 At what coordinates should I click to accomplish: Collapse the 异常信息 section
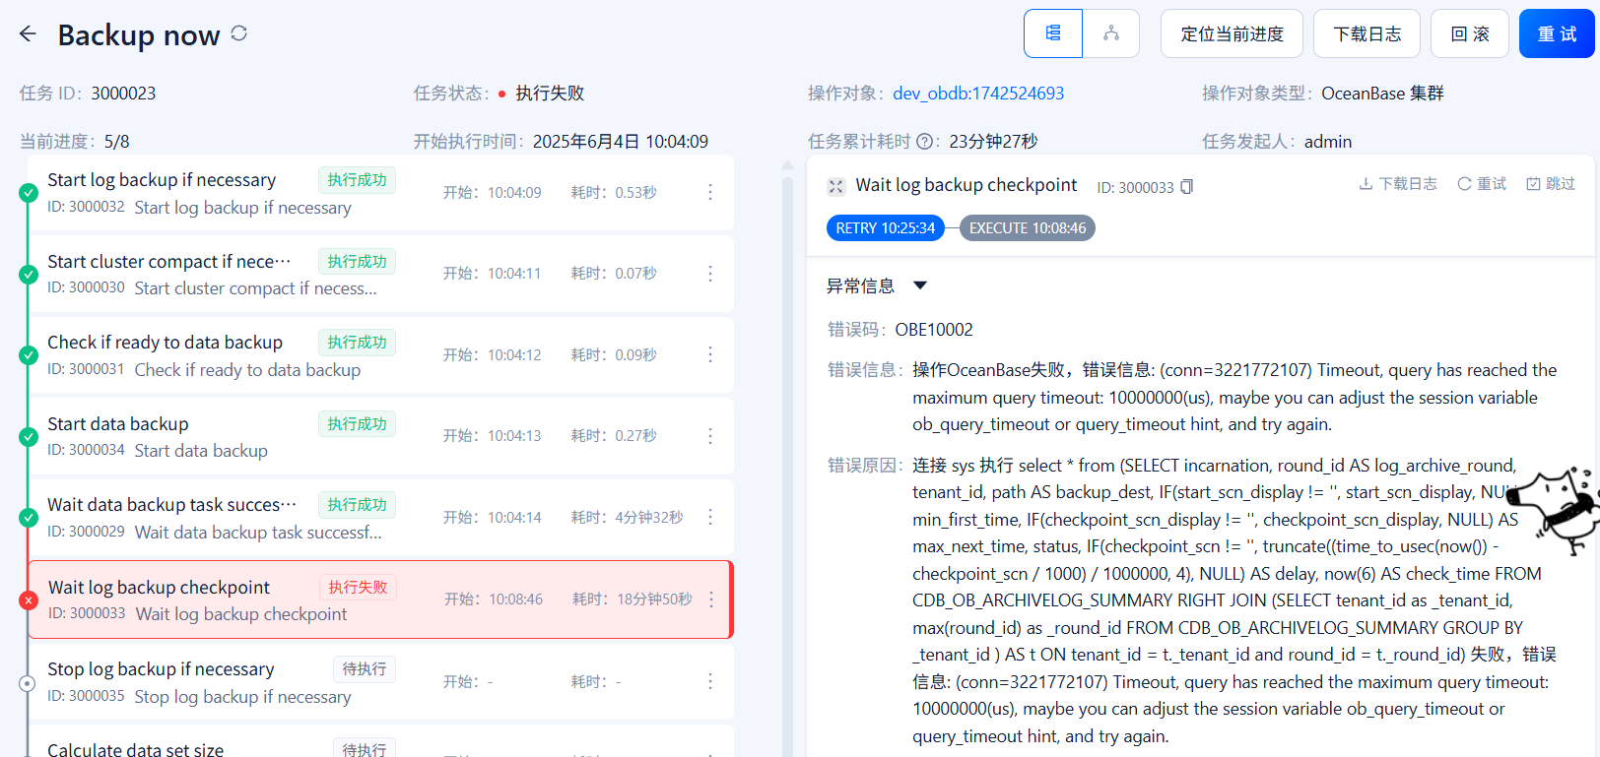point(920,285)
